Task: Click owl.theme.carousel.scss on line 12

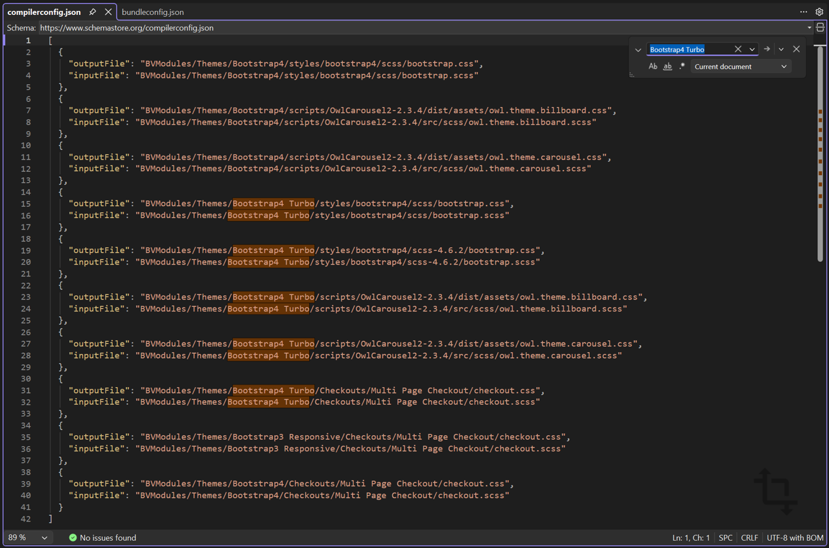Action: (x=527, y=169)
